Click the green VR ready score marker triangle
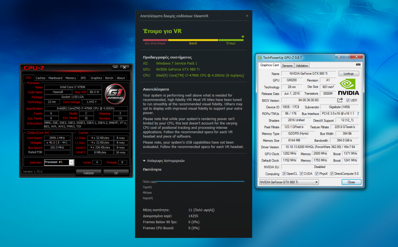This screenshot has height=247, width=398. 243,37
